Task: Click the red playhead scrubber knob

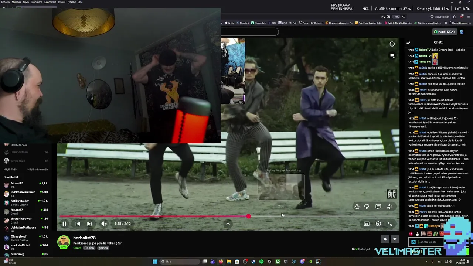Action: tap(248, 216)
